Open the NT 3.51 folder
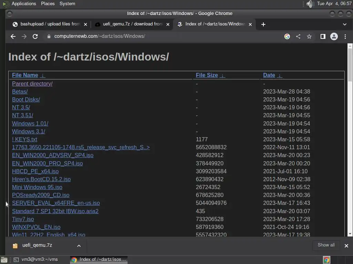This screenshot has height=264, width=353. point(22,115)
